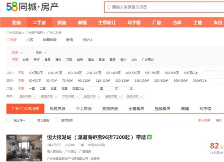Filter by district 越秀
224x162 pixels.
80,60
